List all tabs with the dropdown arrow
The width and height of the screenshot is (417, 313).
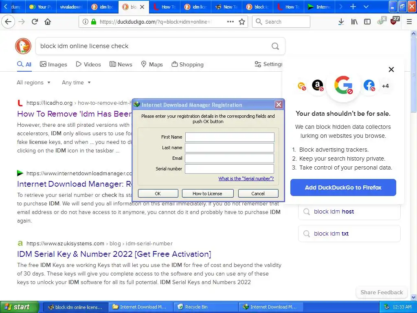click(366, 7)
